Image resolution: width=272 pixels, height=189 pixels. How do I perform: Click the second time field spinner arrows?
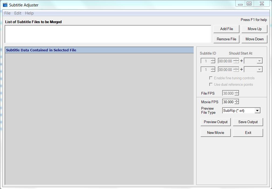236,69
